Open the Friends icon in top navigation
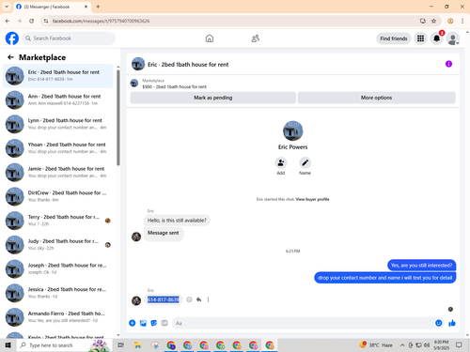470x352 pixels. pos(256,38)
